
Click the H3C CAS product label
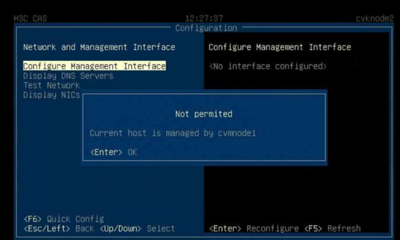point(30,19)
